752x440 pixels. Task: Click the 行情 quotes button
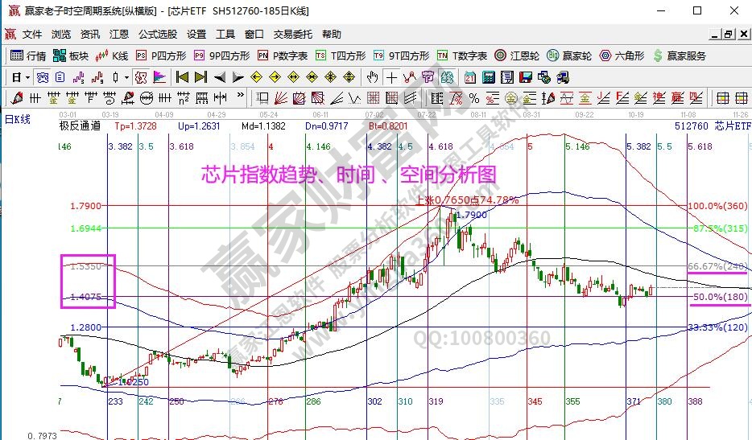[x=28, y=56]
